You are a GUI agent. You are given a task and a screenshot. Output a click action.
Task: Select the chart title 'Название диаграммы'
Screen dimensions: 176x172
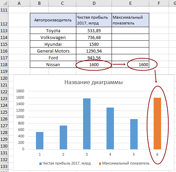(94, 82)
